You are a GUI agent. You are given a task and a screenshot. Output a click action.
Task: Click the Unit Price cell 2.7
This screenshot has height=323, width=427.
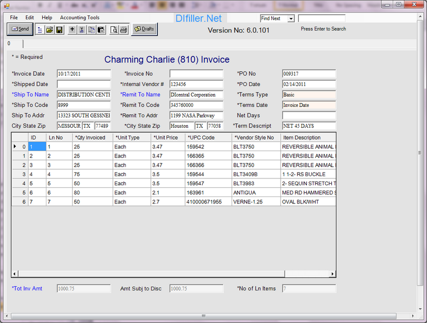click(168, 202)
